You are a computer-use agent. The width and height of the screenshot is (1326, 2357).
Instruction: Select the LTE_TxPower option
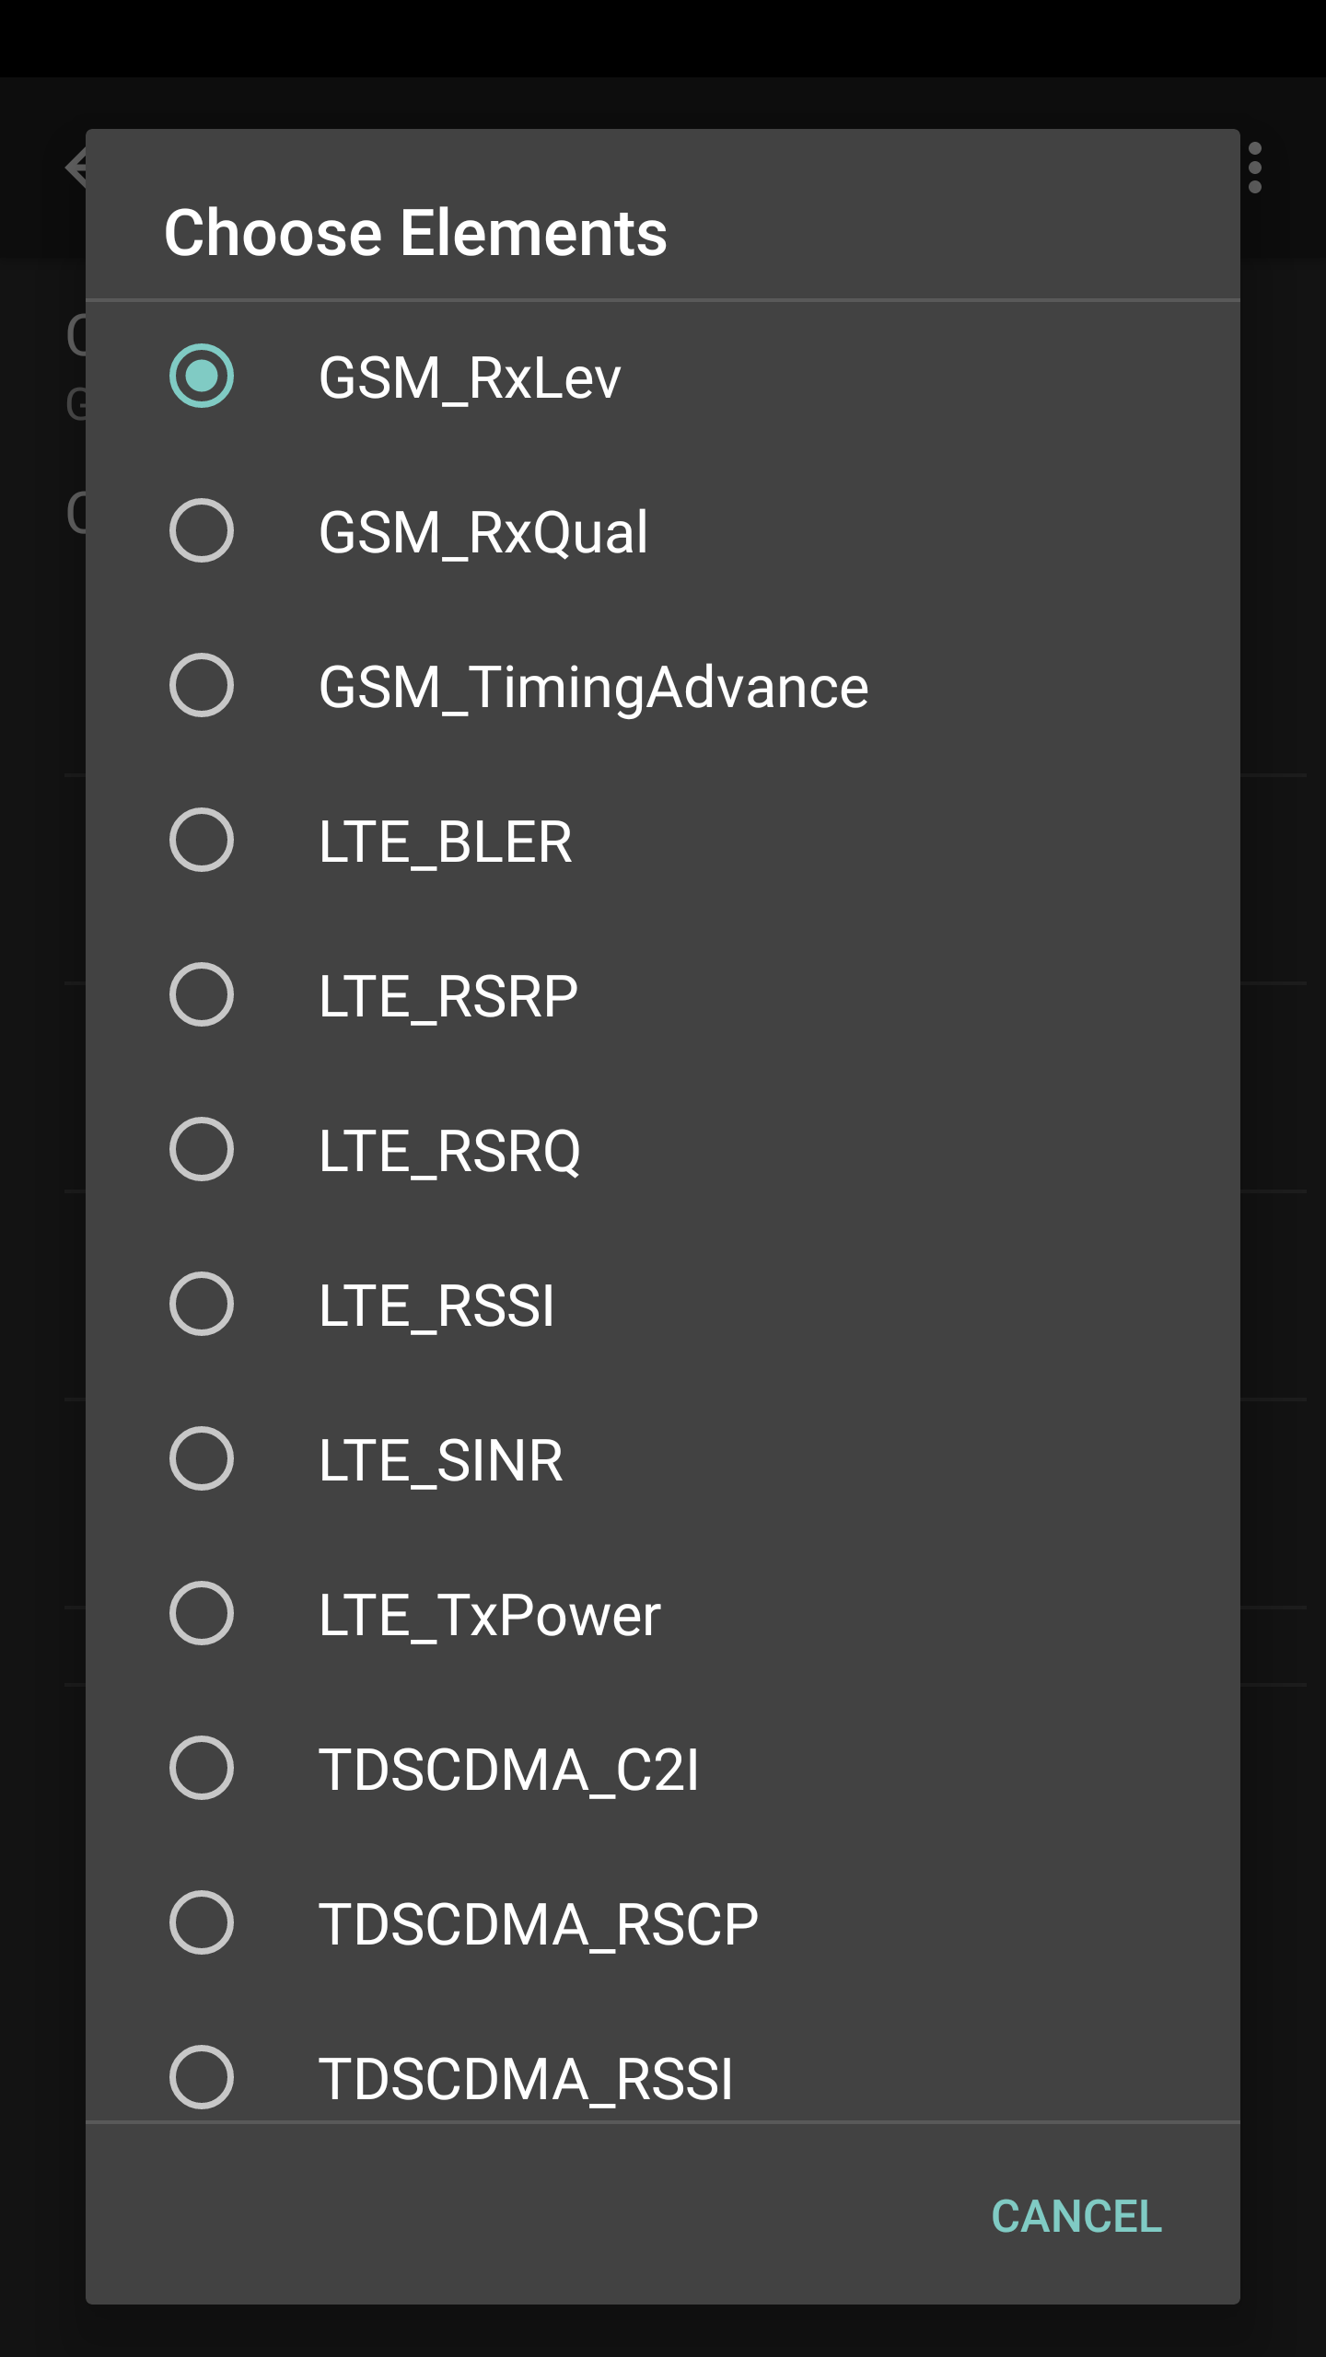click(662, 1614)
